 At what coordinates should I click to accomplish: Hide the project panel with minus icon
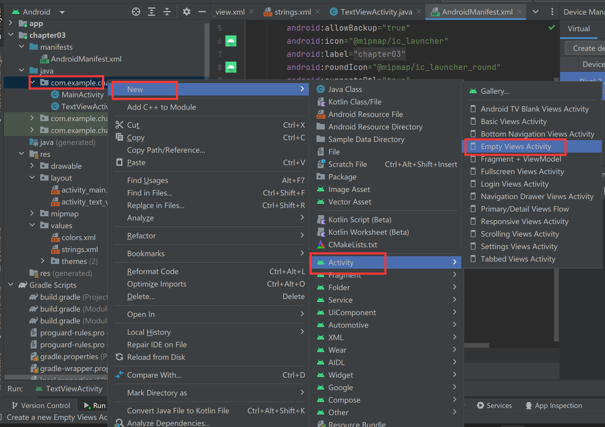pos(202,12)
